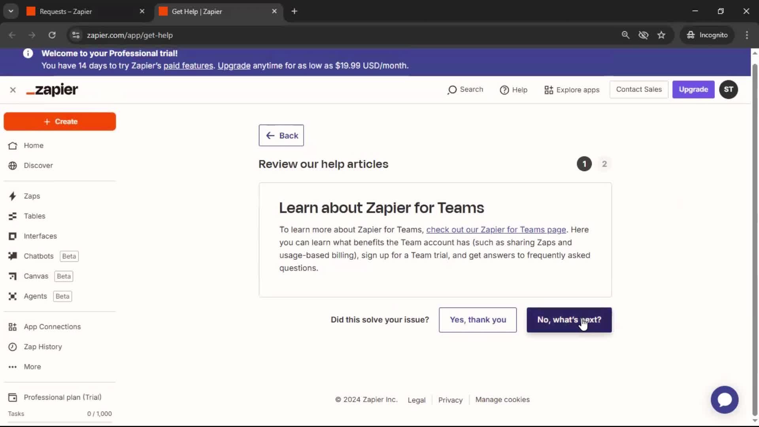Click the Contact Sales button
The width and height of the screenshot is (759, 427).
[639, 89]
